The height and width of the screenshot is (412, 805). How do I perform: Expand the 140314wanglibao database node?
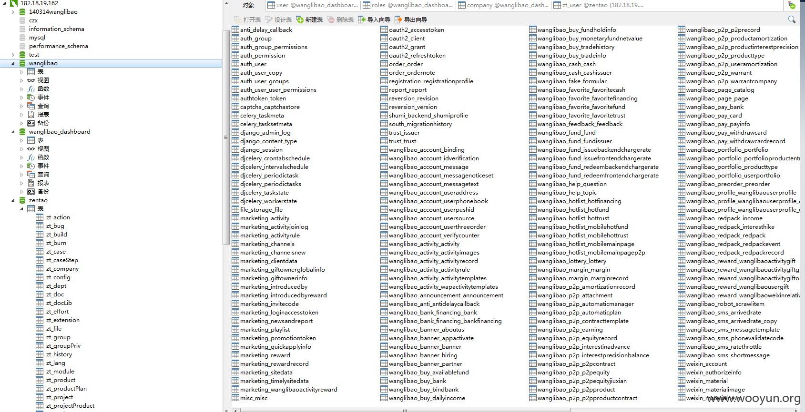point(13,12)
